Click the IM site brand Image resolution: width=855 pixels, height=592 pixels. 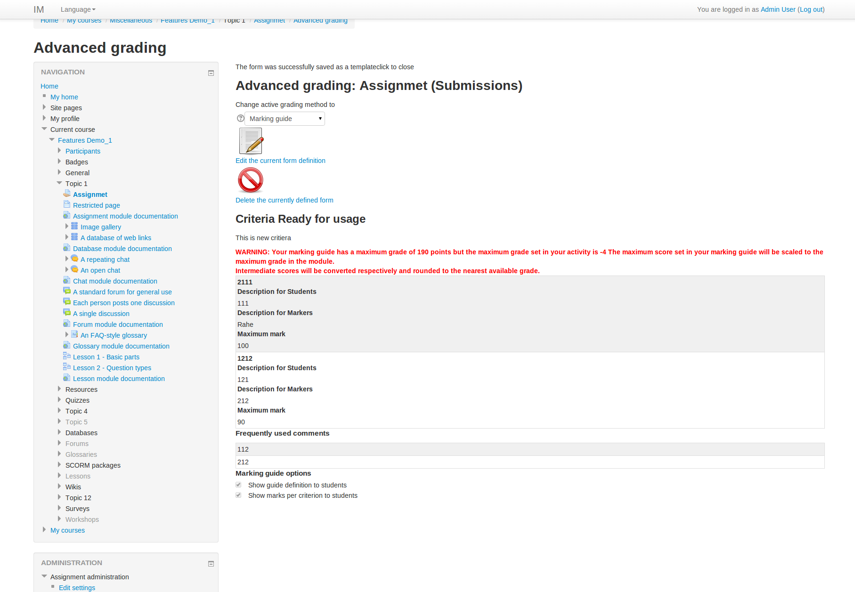click(39, 9)
